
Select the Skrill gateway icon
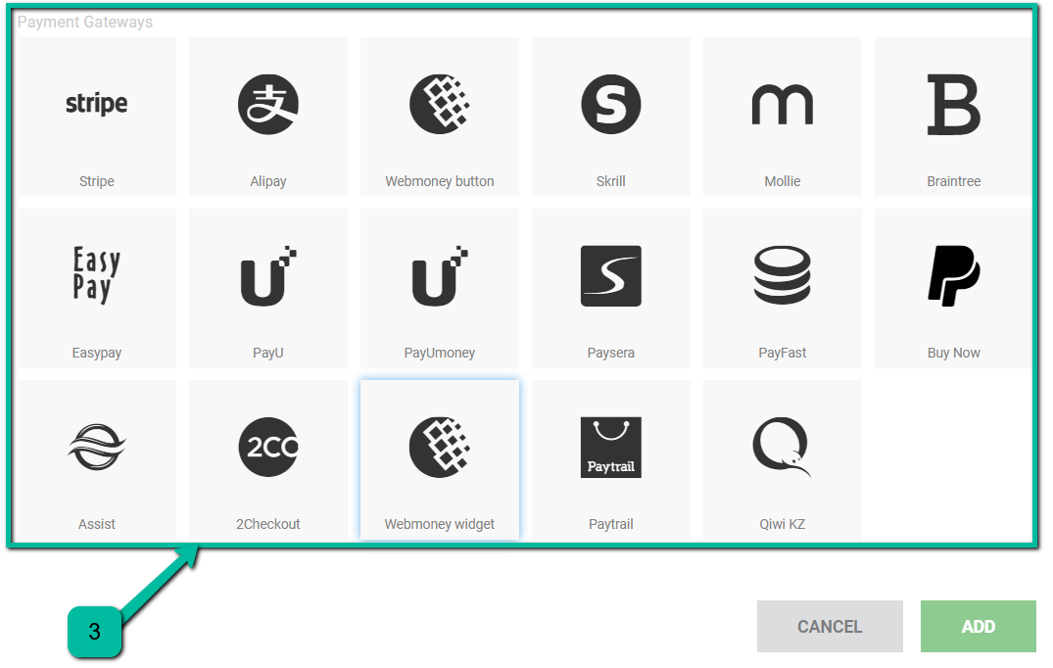click(x=611, y=104)
